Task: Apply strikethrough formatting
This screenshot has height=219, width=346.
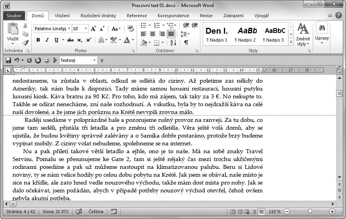Action: [70, 40]
